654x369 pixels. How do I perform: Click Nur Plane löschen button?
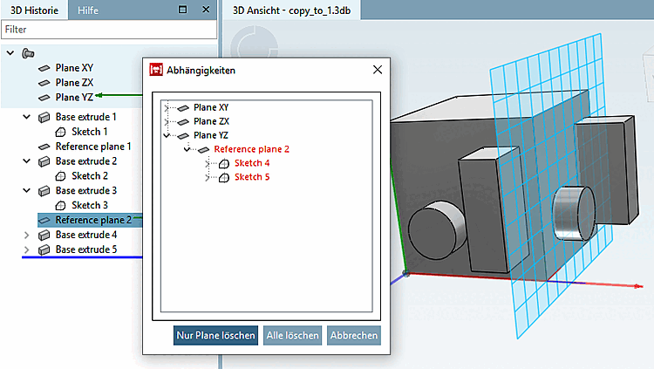point(215,335)
